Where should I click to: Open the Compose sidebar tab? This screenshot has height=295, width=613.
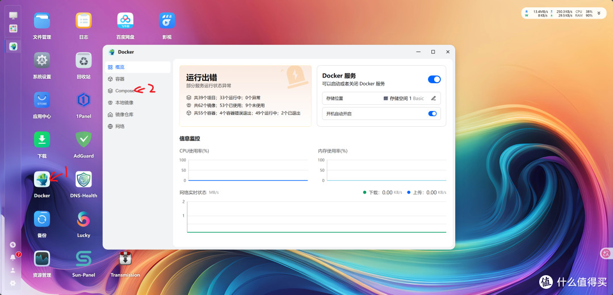click(137, 91)
